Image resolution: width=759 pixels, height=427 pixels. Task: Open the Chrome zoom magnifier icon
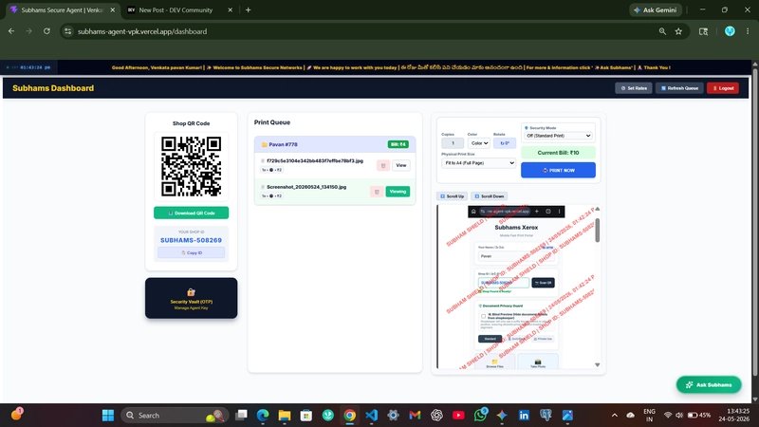(662, 31)
